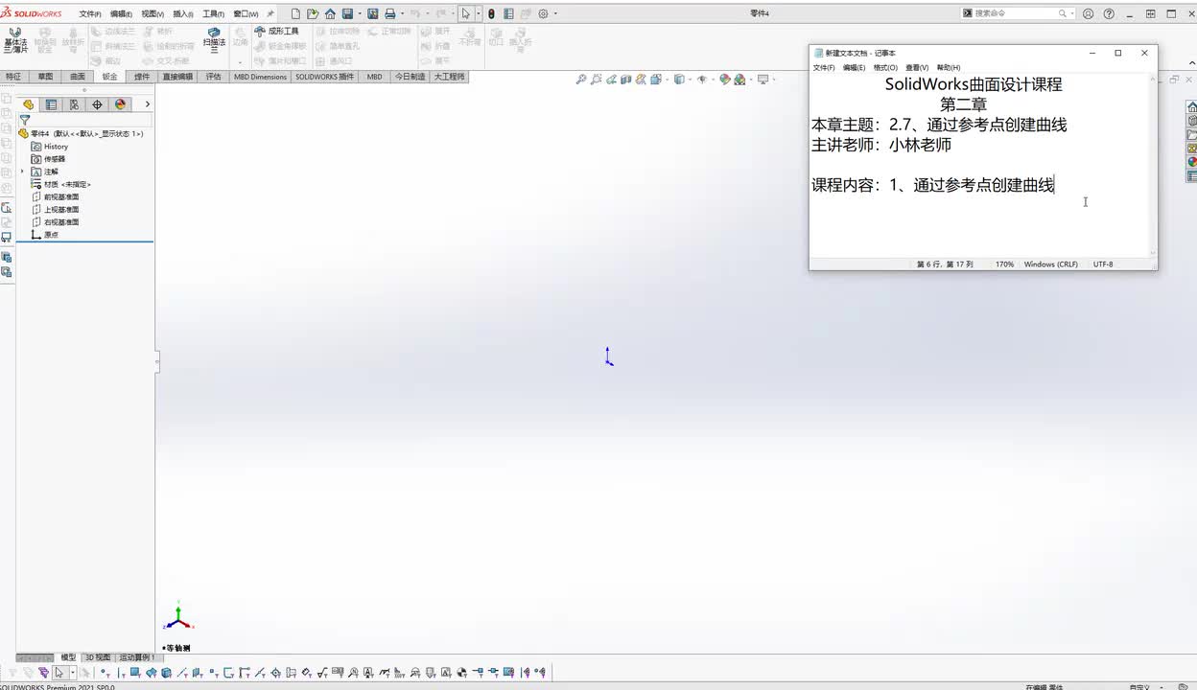Open the Options gear dropdown arrow
This screenshot has width=1197, height=690.
pyautogui.click(x=555, y=14)
